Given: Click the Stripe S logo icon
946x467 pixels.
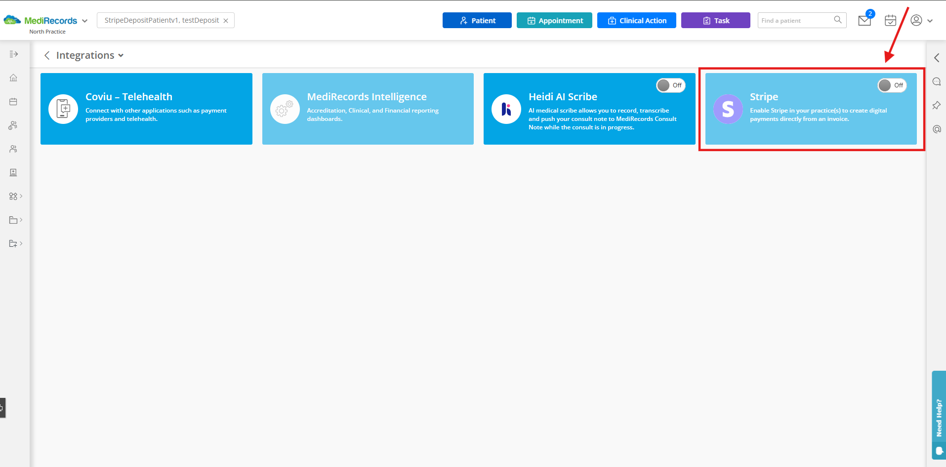Looking at the screenshot, I should (728, 109).
